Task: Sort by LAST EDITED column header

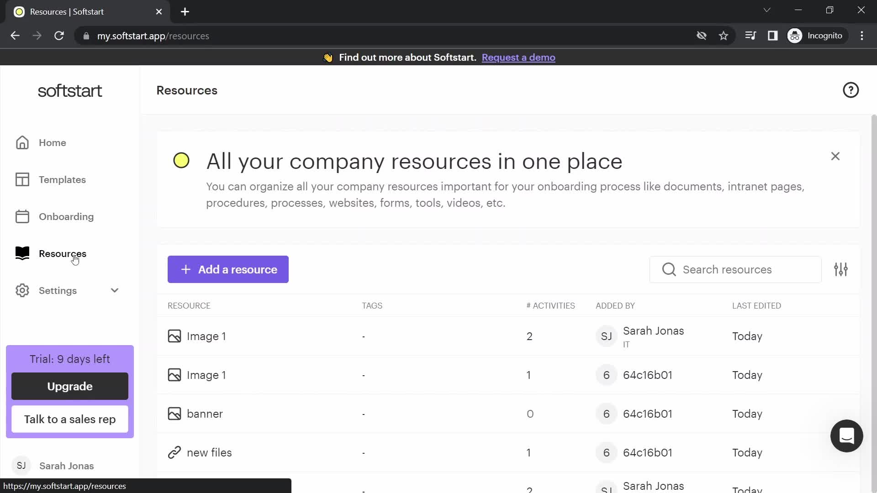Action: coord(756,305)
